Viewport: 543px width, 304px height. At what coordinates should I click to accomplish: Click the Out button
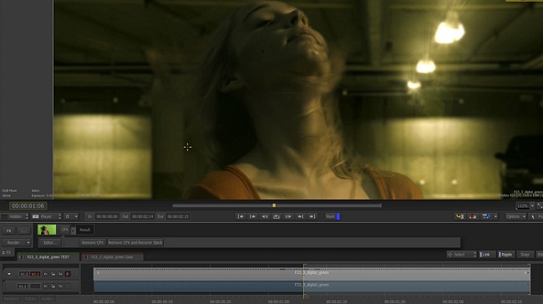(125, 216)
